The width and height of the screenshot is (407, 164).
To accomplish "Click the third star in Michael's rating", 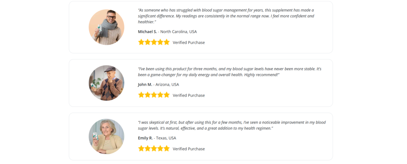I will point(154,42).
